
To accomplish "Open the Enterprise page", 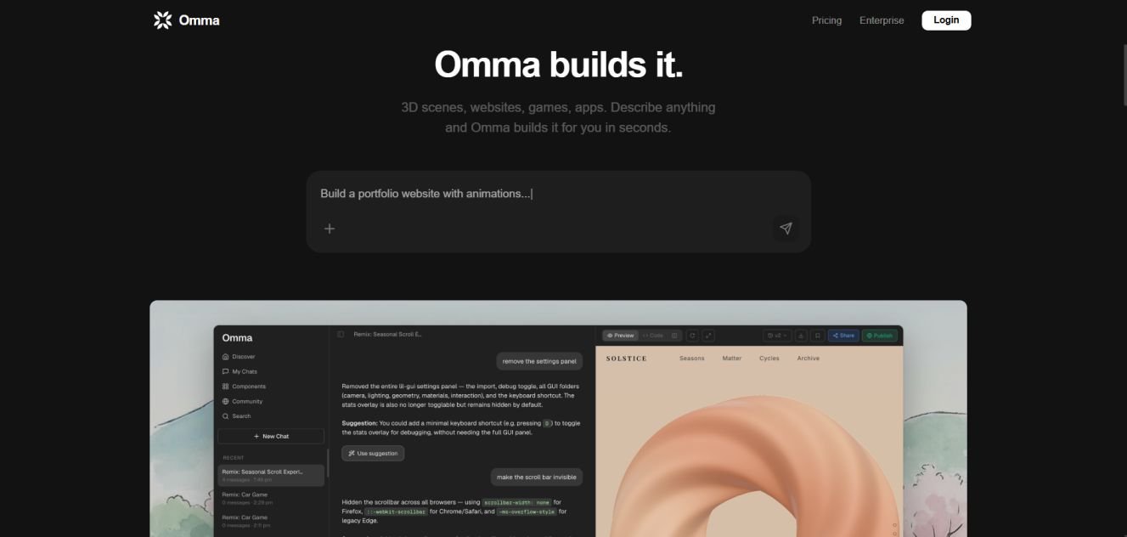I will (x=882, y=20).
